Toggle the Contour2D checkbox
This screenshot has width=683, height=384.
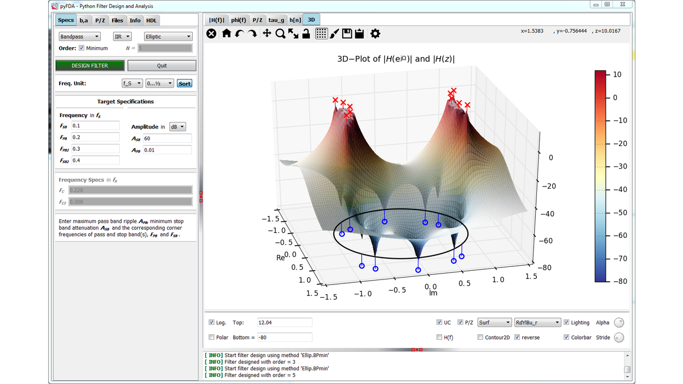pos(481,338)
